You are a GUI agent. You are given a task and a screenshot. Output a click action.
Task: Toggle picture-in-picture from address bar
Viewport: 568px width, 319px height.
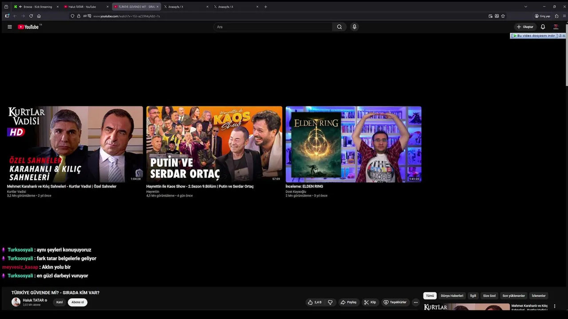coord(490,16)
